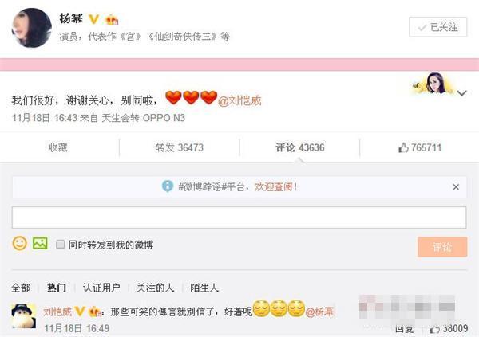The image size is (479, 337).
Task: Enable 同时转发到我的微博 checkbox
Action: tap(61, 244)
